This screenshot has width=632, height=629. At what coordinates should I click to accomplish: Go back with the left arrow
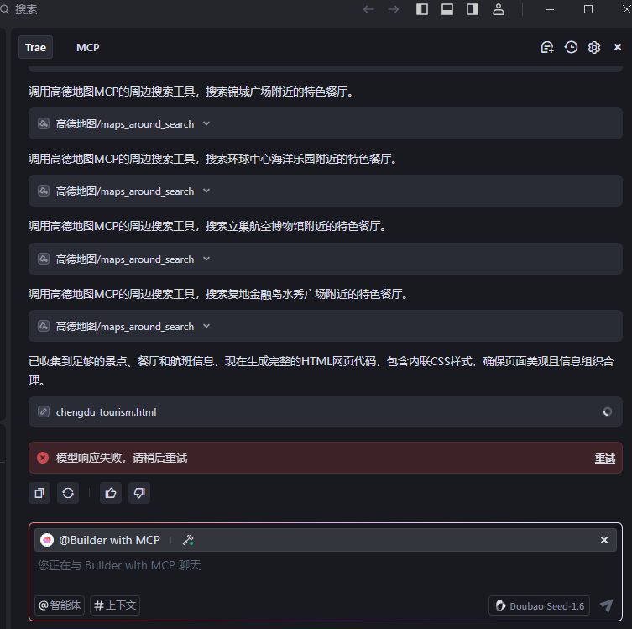coord(368,9)
